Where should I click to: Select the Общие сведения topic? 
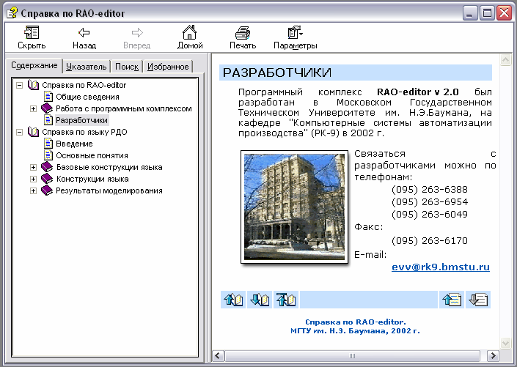pos(87,97)
